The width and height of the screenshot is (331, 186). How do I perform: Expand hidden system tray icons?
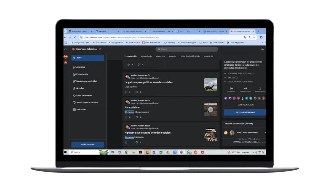[253, 152]
